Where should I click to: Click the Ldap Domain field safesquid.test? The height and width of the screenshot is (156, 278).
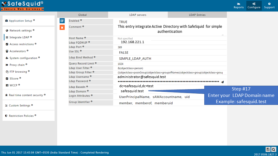tap(132, 91)
